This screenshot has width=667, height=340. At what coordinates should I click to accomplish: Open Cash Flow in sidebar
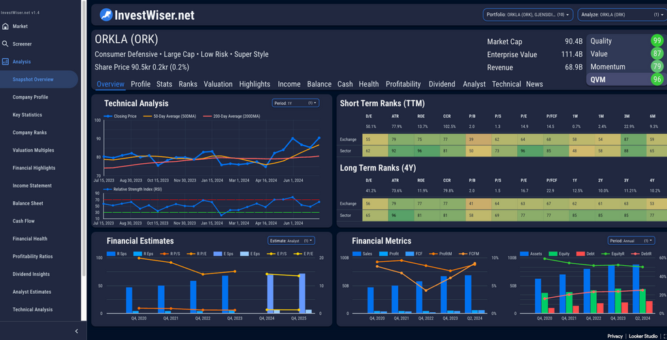[23, 221]
